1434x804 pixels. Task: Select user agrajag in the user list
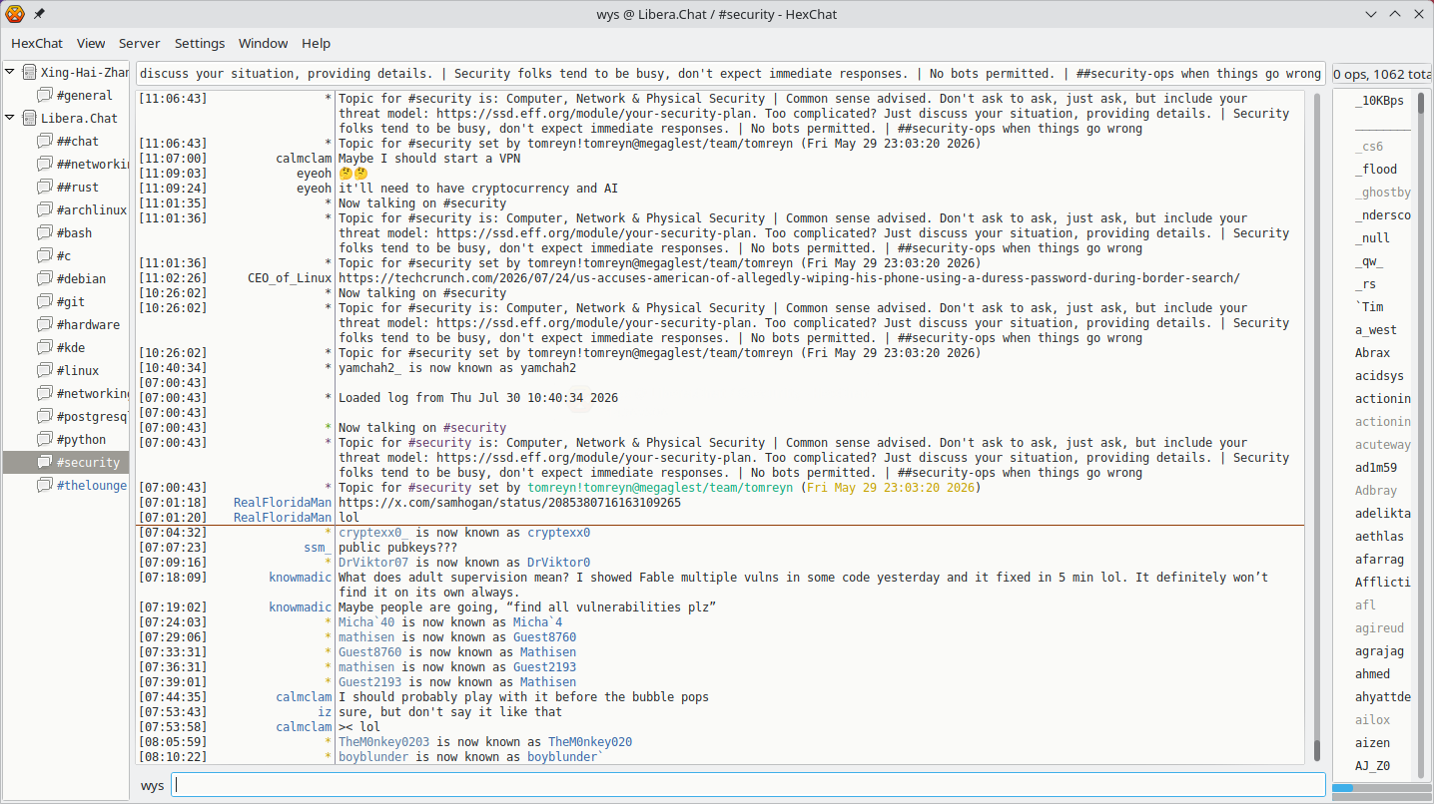(x=1379, y=651)
